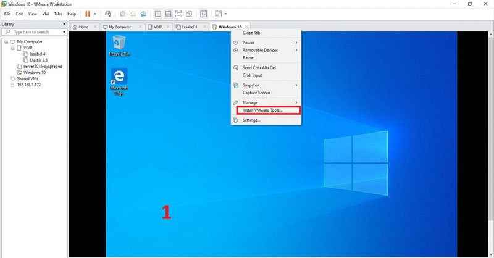This screenshot has height=258, width=494.
Task: Click the vertical scrollbar up arrow
Action: point(491,34)
